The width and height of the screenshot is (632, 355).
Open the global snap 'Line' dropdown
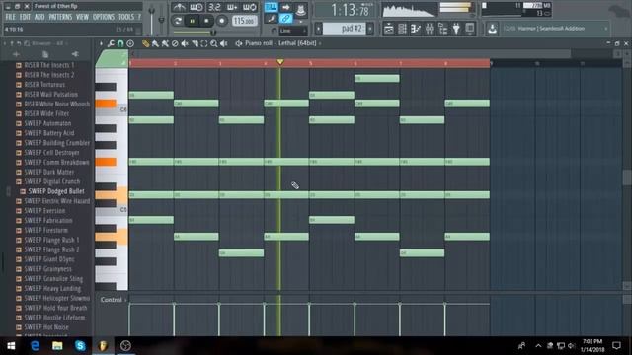click(x=293, y=31)
